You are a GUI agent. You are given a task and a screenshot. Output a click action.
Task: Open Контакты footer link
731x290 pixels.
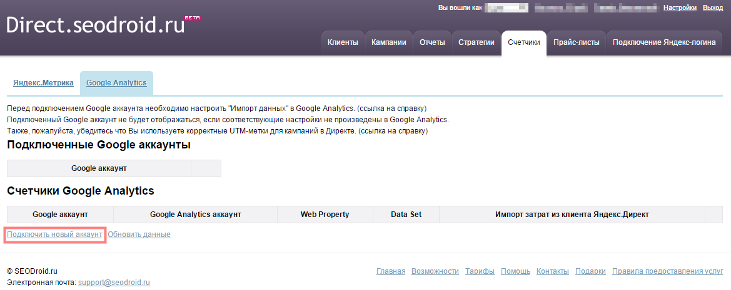click(x=552, y=271)
